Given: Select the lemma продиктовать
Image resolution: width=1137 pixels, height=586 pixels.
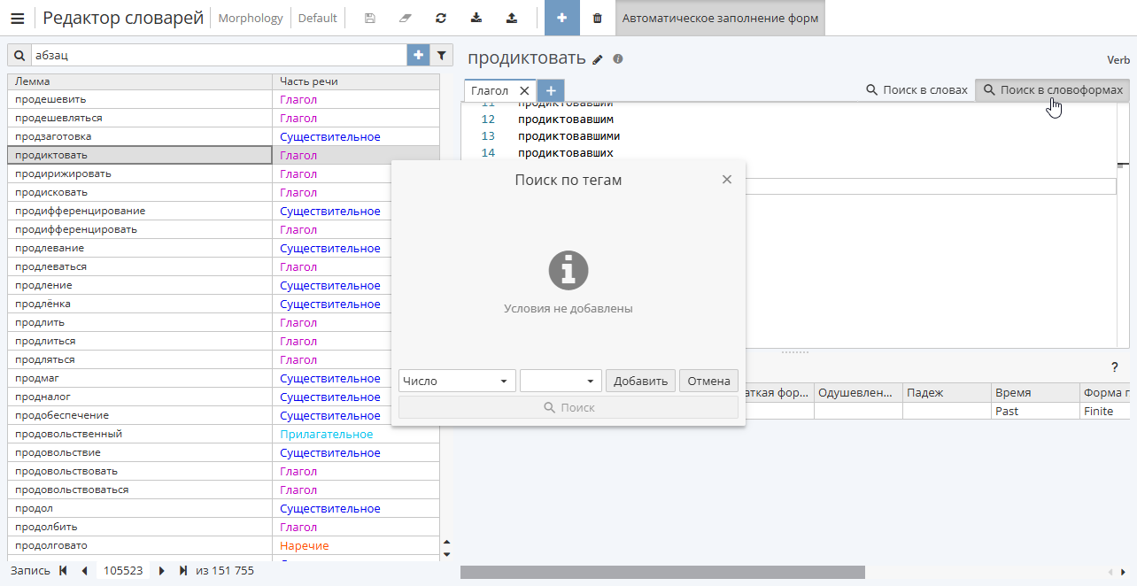Looking at the screenshot, I should [x=139, y=155].
